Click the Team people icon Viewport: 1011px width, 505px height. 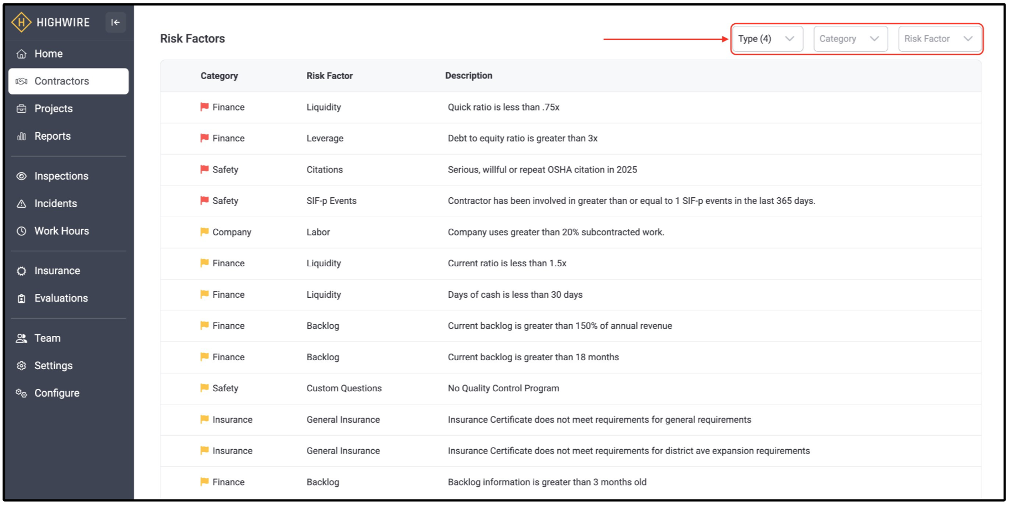22,339
